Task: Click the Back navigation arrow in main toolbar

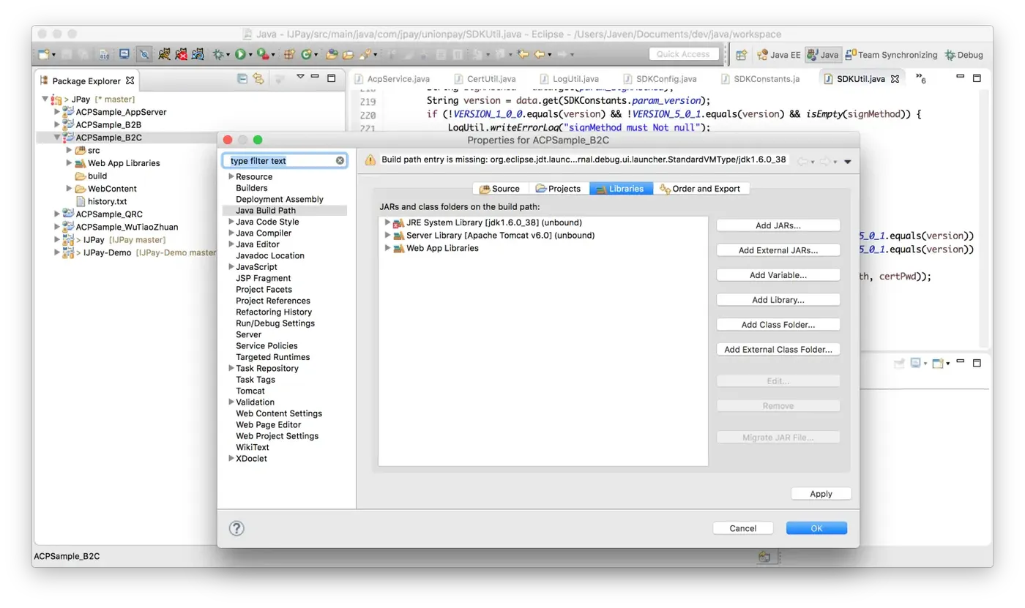Action: coord(540,54)
